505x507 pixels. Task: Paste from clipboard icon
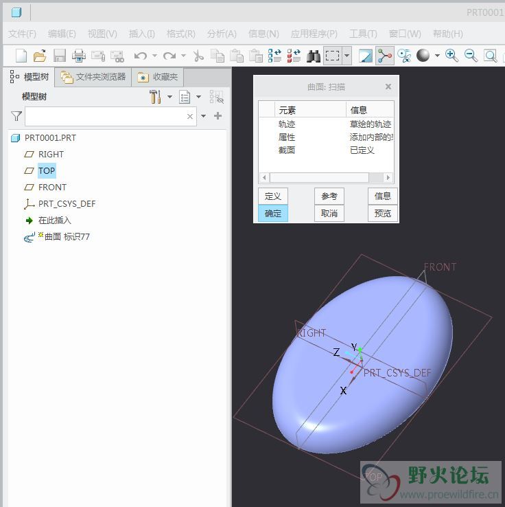(x=237, y=56)
